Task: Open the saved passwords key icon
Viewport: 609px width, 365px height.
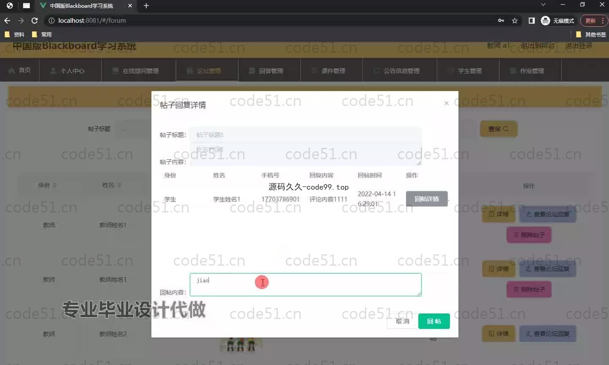Action: tap(501, 20)
